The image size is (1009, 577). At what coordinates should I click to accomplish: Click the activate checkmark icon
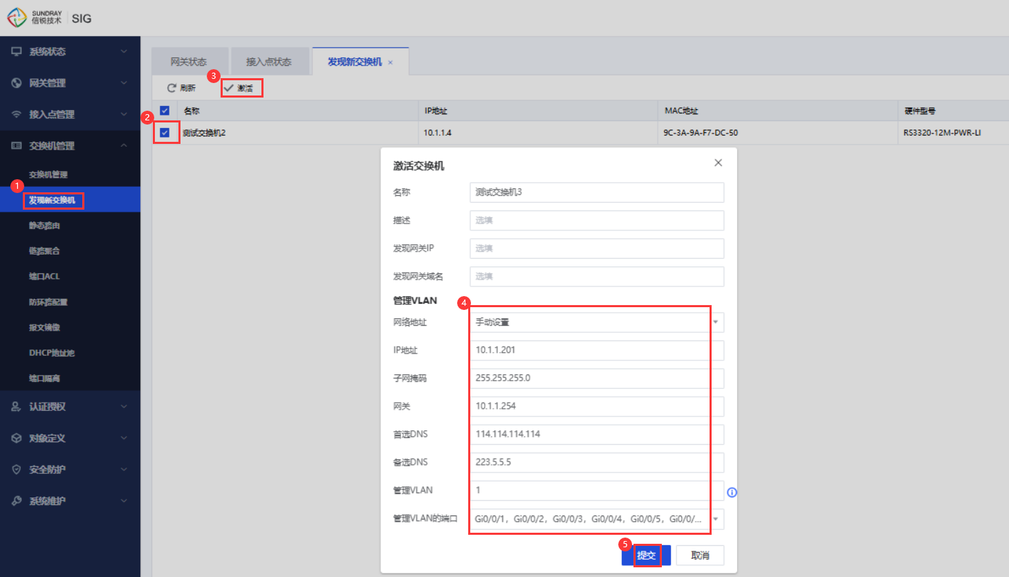[x=229, y=88]
